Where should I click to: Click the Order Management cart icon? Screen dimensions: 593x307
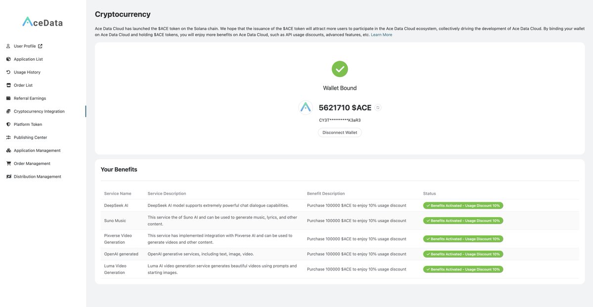pyautogui.click(x=8, y=163)
